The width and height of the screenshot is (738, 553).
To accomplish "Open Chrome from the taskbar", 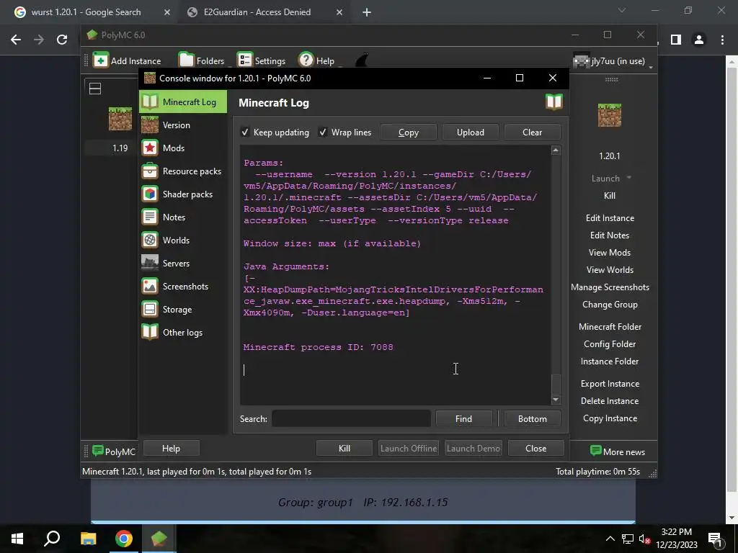I will tap(123, 539).
